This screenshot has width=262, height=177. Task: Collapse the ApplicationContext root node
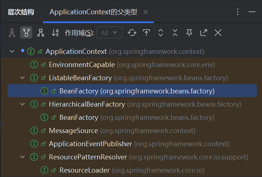[12, 51]
